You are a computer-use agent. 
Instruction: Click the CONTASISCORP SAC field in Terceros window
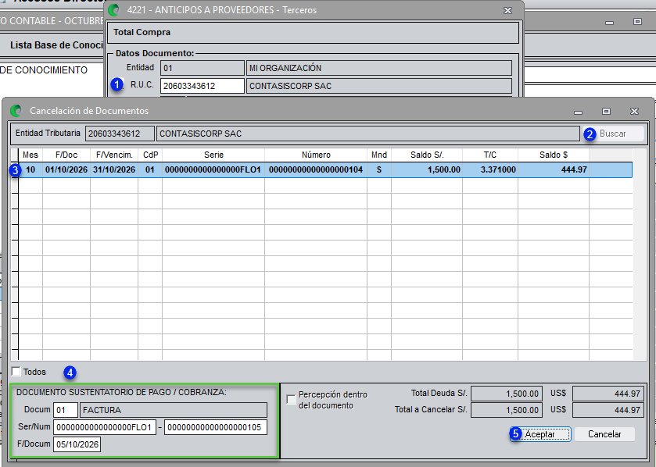[x=379, y=86]
